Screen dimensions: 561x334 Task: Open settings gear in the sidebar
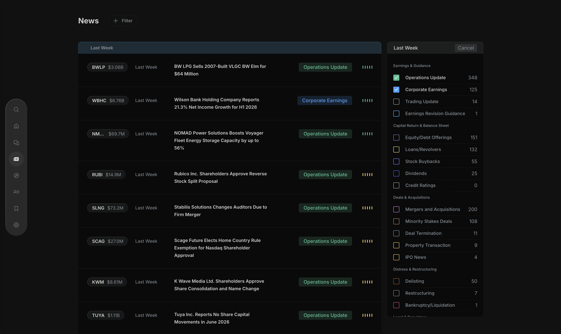[x=16, y=225]
